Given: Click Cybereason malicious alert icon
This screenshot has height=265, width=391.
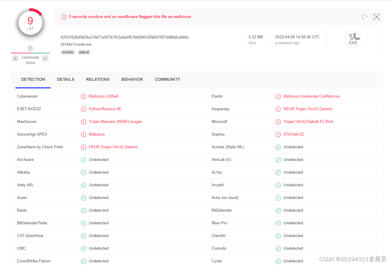Looking at the screenshot, I should (x=84, y=96).
